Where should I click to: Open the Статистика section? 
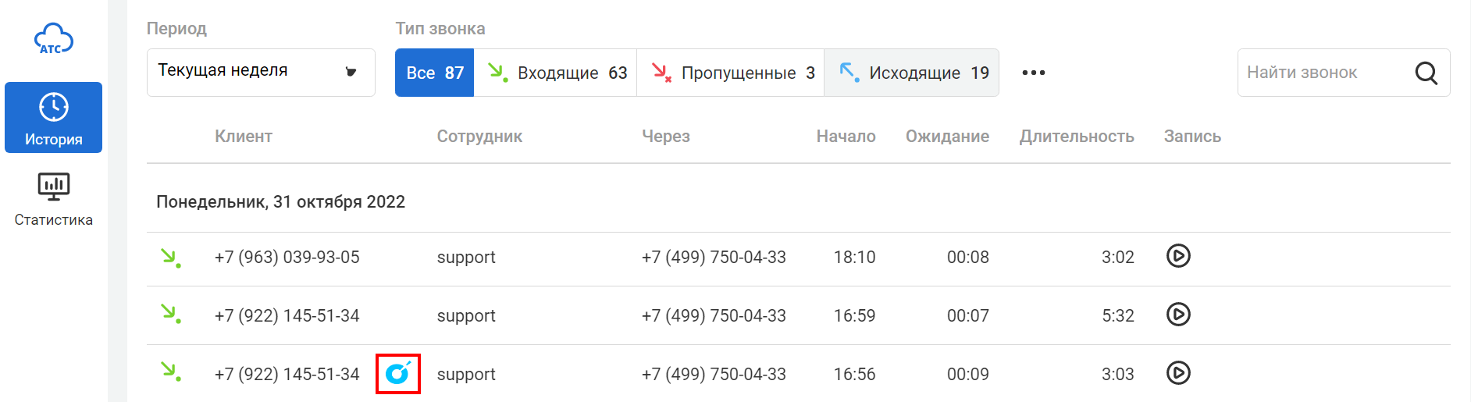[53, 198]
